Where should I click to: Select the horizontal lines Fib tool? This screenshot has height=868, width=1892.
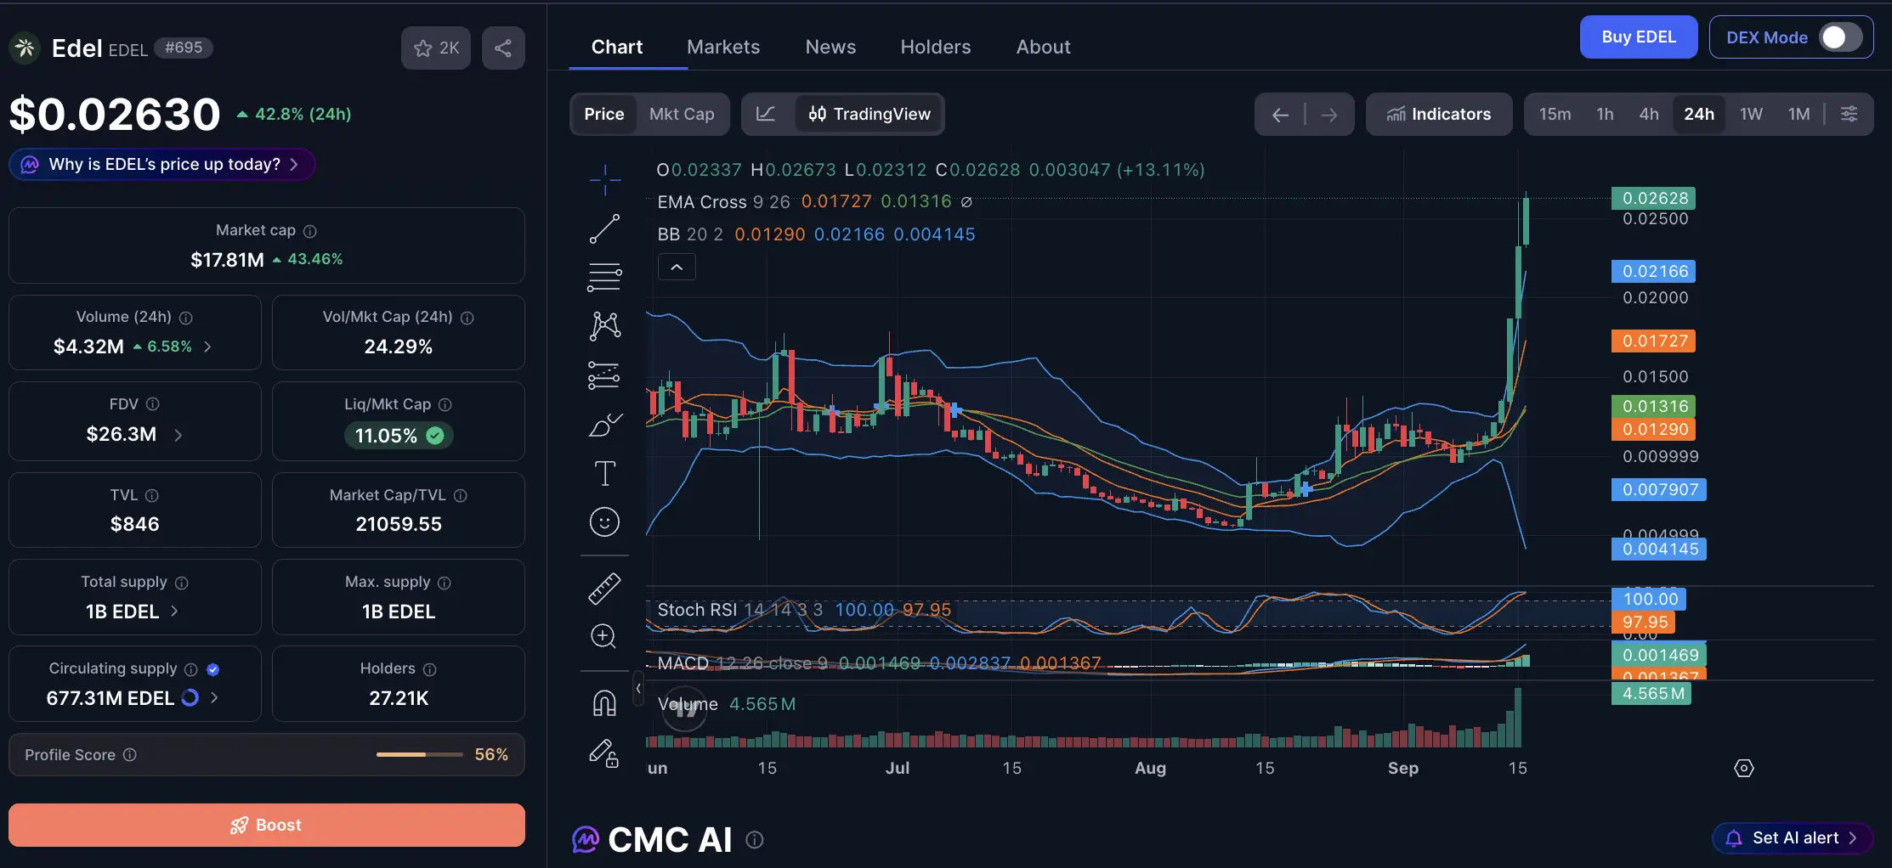tap(604, 277)
